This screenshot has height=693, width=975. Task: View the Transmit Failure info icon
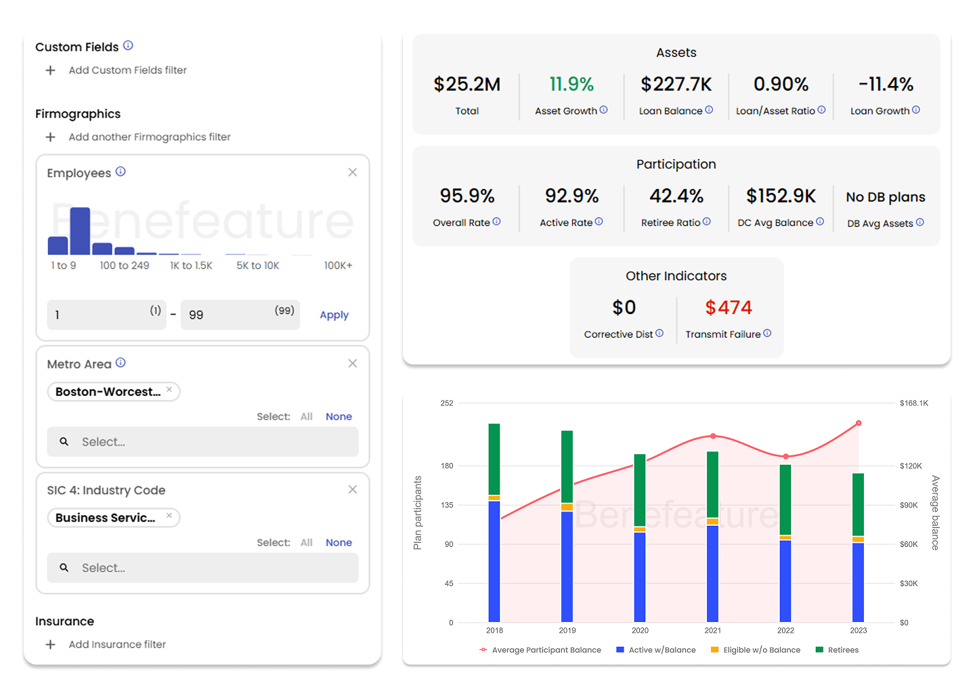(767, 333)
